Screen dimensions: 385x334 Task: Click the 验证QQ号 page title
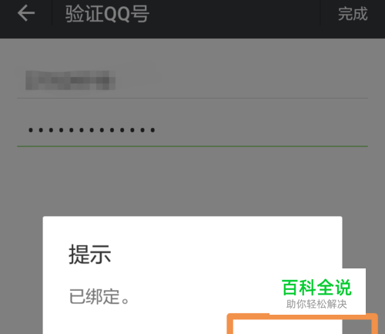point(107,14)
